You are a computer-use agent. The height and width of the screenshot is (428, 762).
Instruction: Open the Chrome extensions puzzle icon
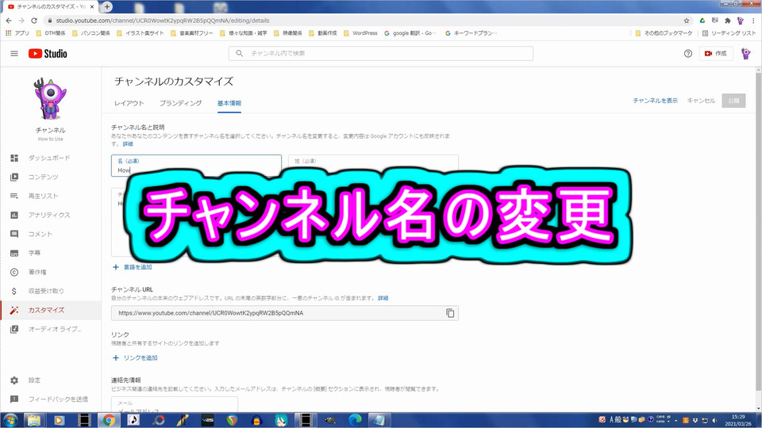click(728, 21)
